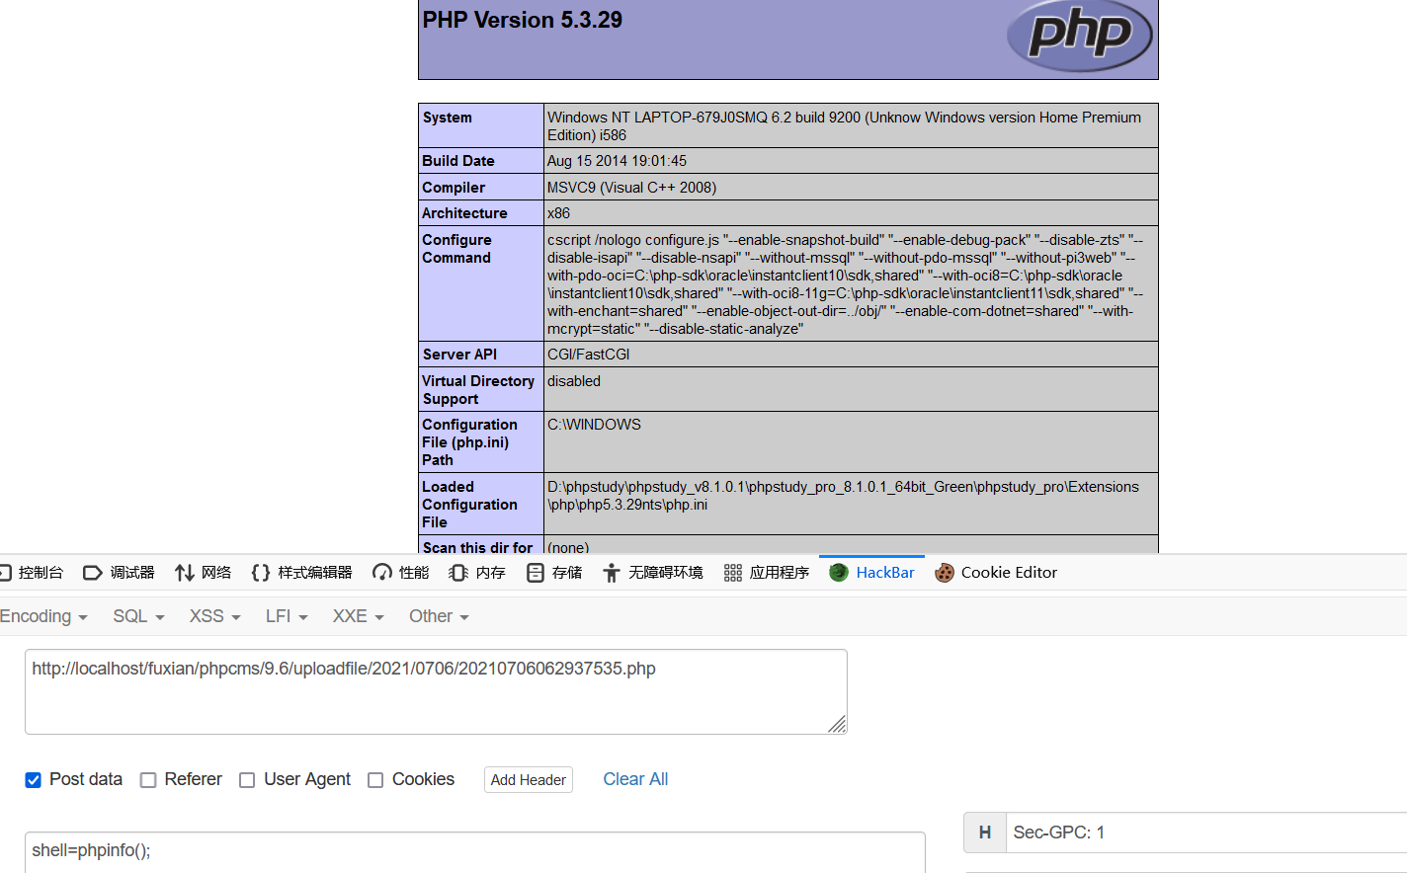
Task: Click the HackBar green globe icon
Action: pyautogui.click(x=839, y=573)
